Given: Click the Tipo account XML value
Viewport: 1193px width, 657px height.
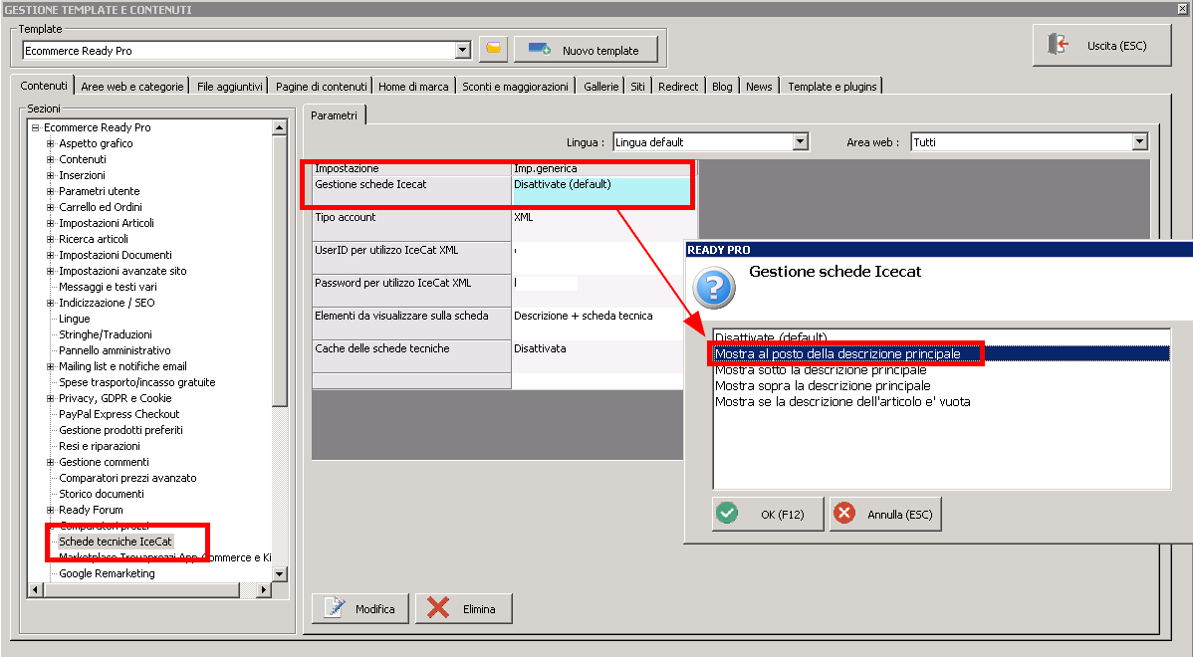Looking at the screenshot, I should (604, 224).
